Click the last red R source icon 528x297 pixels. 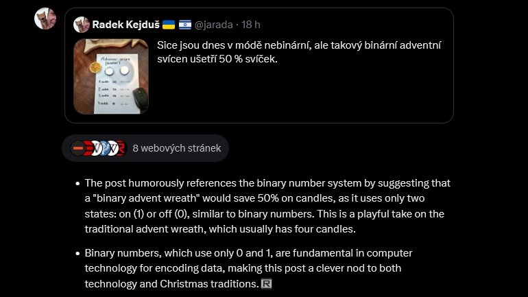[119, 147]
